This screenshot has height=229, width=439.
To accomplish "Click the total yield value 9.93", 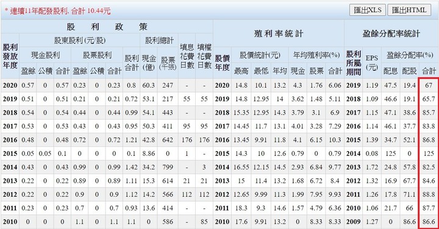I will pyautogui.click(x=335, y=194).
